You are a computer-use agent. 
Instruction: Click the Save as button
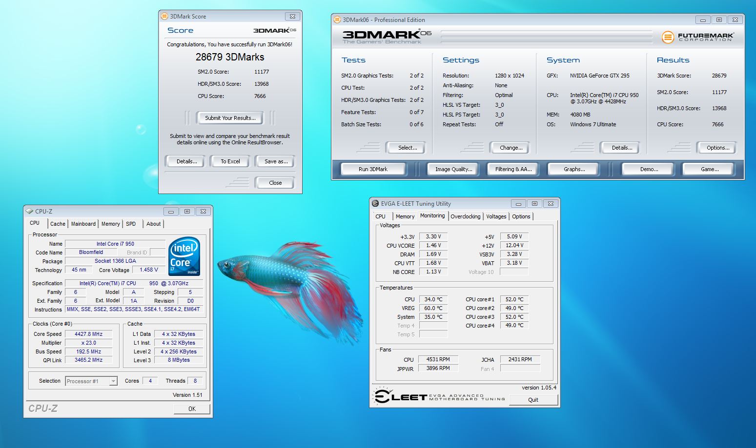[x=276, y=161]
